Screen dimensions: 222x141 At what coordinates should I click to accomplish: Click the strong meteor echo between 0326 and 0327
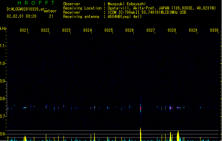click(x=140, y=108)
